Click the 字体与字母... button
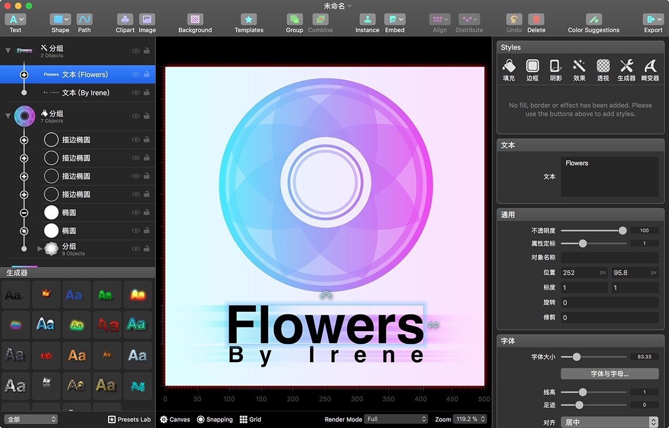The image size is (669, 428). click(x=609, y=373)
